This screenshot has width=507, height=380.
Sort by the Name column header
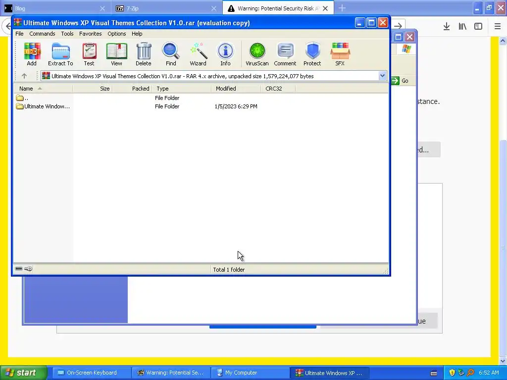pyautogui.click(x=44, y=89)
